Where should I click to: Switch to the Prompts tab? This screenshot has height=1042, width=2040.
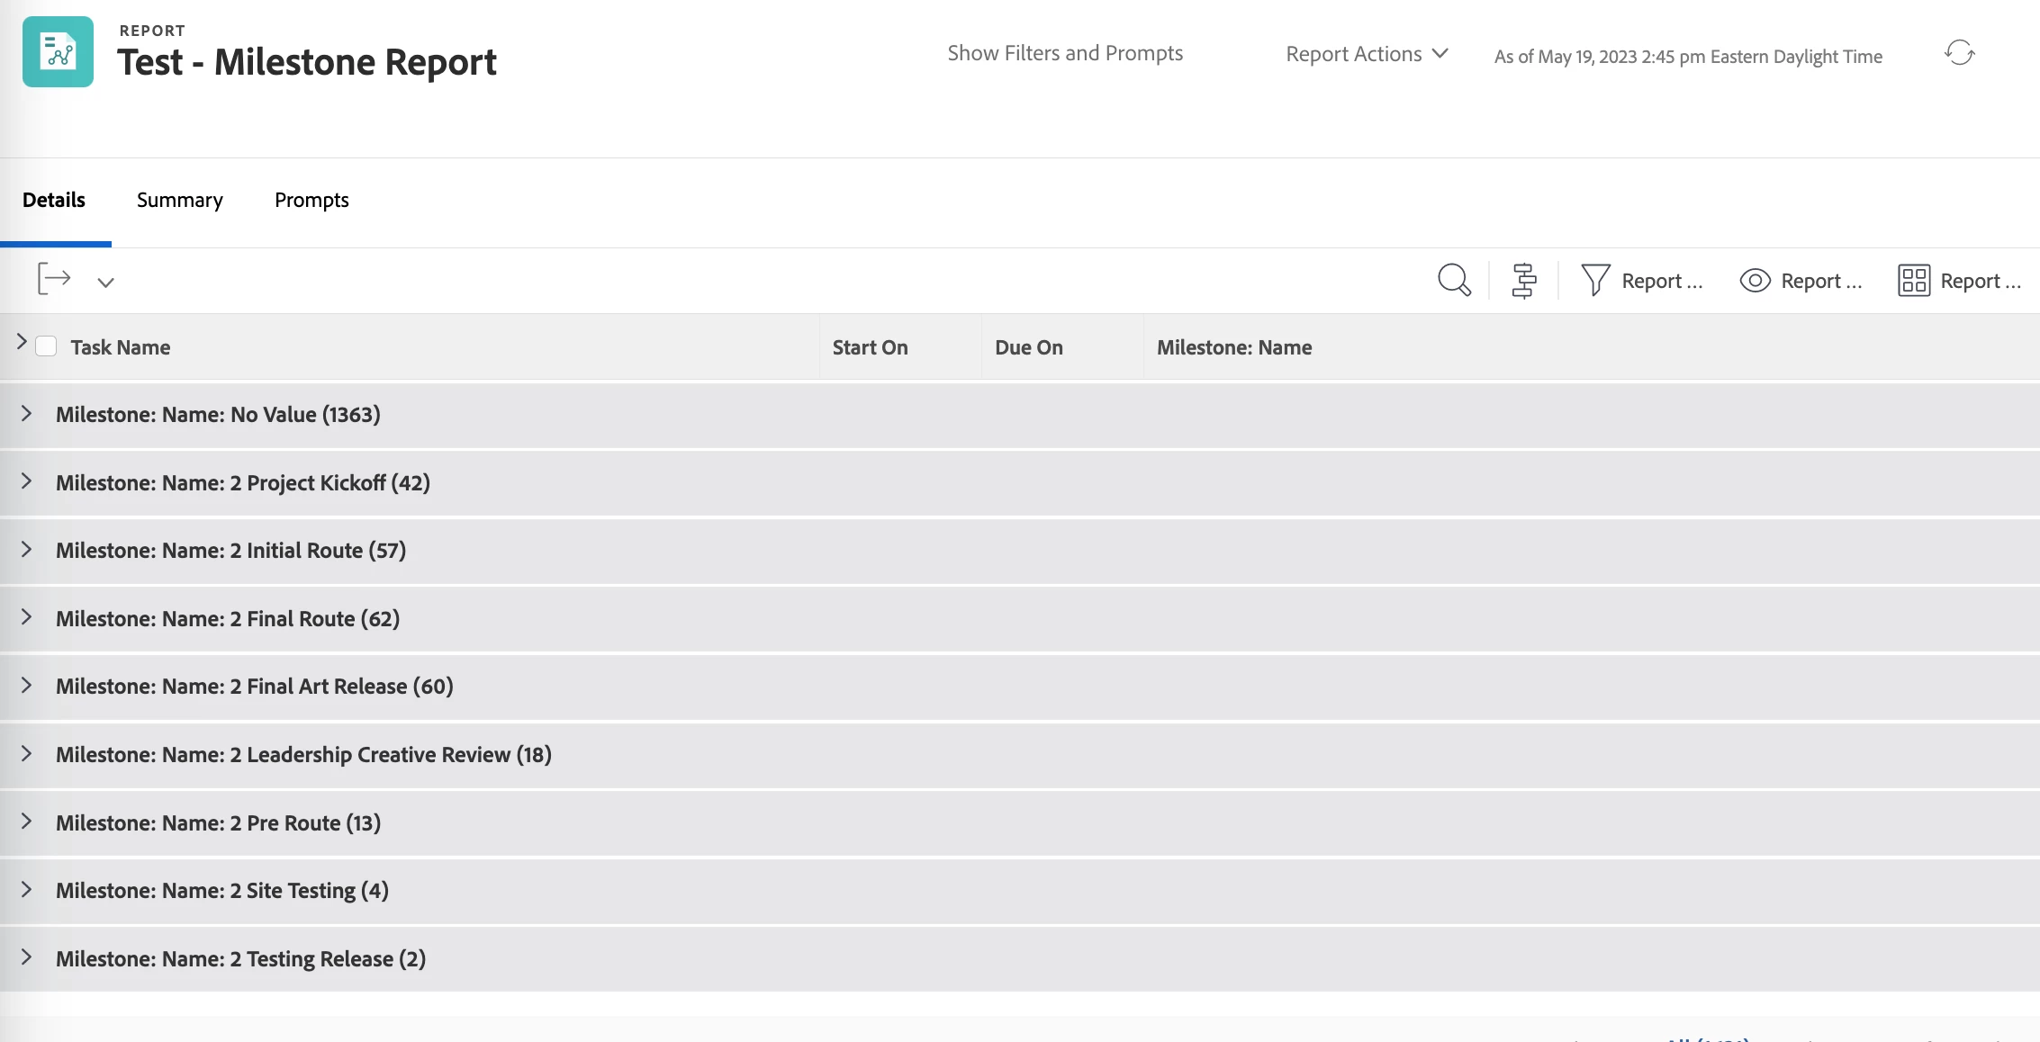click(x=311, y=200)
